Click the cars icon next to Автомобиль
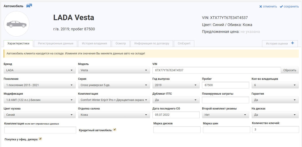Image resolution: width=302 pixels, height=147 pixels. [29, 6]
